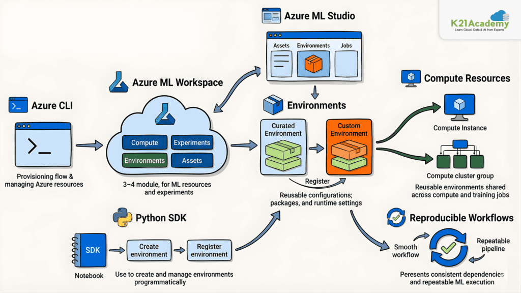The image size is (521, 293).
Task: Click the Notebook label
Action: pos(89,276)
